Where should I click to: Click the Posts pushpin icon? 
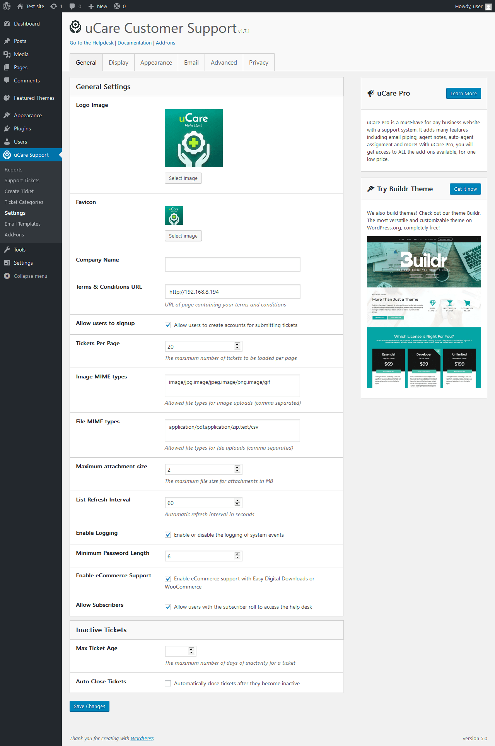coord(7,41)
